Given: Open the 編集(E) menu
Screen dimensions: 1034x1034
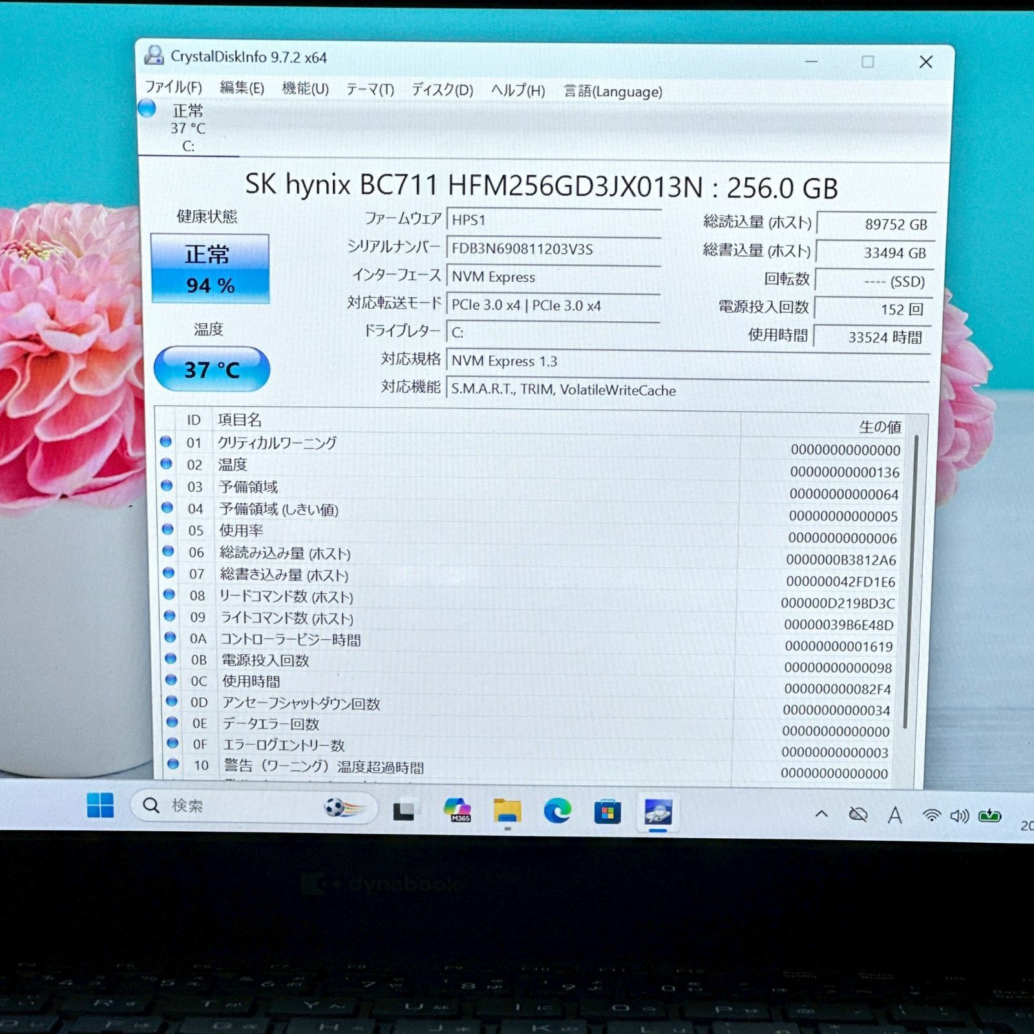Looking at the screenshot, I should tap(242, 88).
